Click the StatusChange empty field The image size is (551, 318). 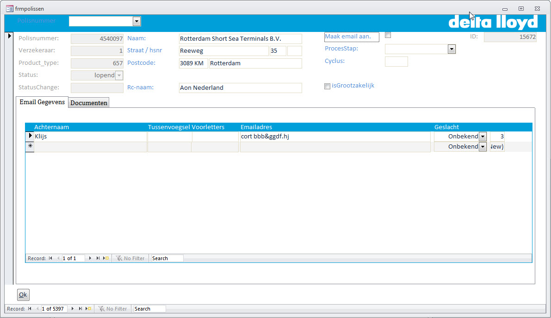pyautogui.click(x=97, y=87)
